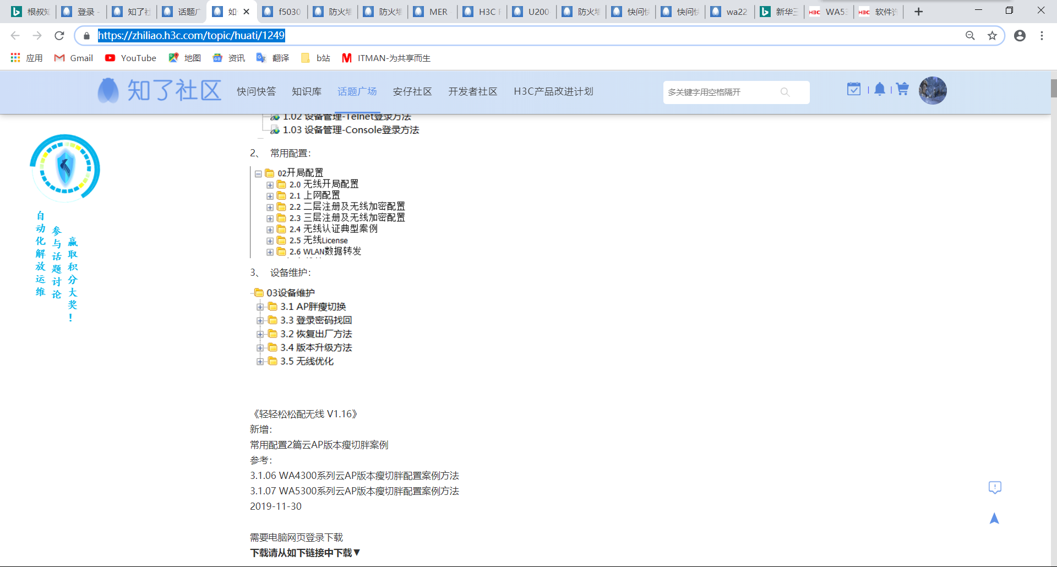
Task: Expand the 2.5 无线License folder
Action: click(x=270, y=241)
